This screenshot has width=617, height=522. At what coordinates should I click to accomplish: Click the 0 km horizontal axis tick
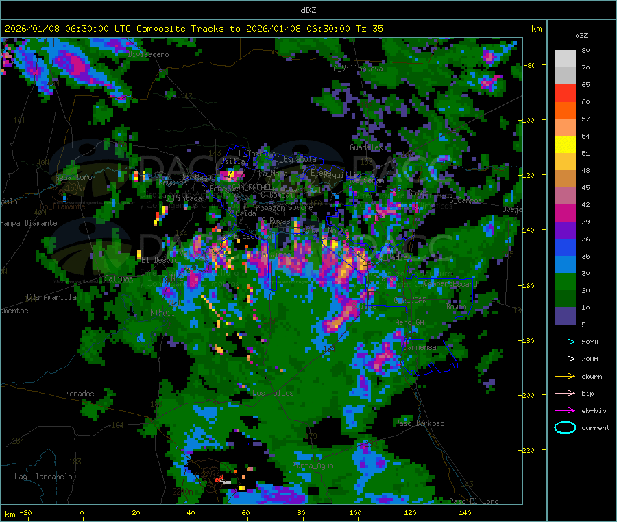pos(82,513)
